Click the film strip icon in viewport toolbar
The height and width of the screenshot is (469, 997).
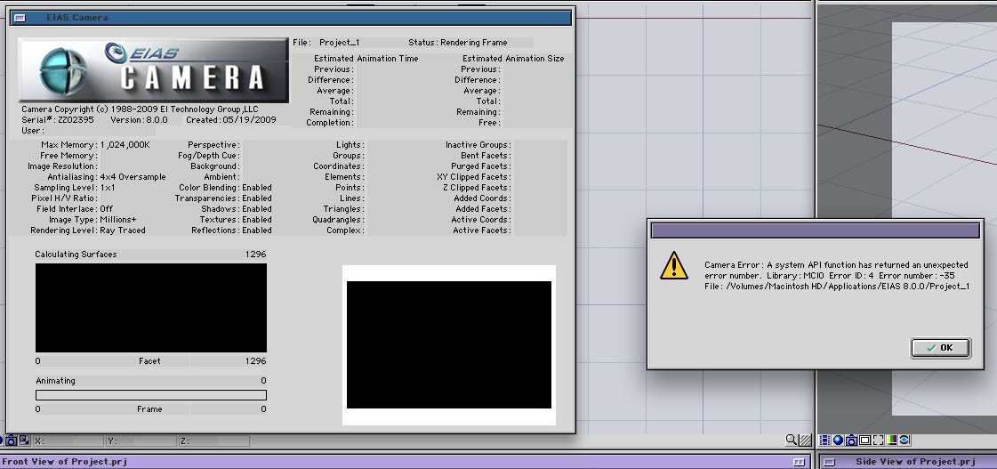click(x=825, y=440)
